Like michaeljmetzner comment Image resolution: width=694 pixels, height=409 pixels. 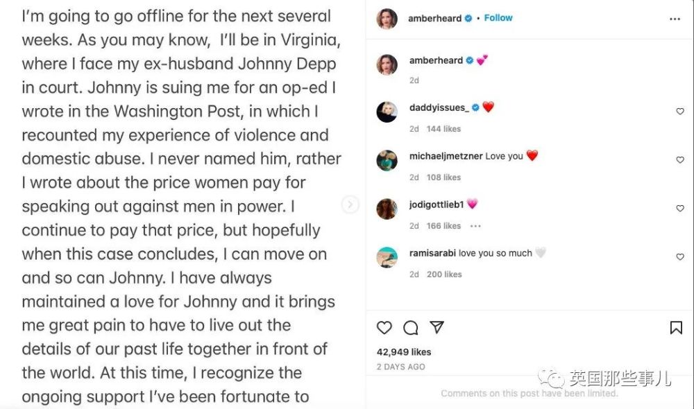[680, 159]
